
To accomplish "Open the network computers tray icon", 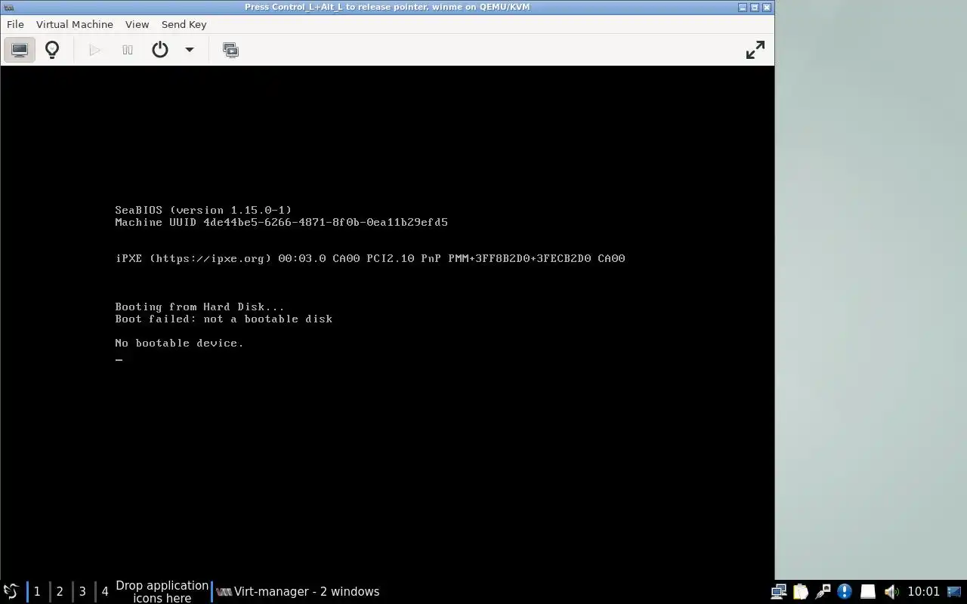I will tap(778, 591).
